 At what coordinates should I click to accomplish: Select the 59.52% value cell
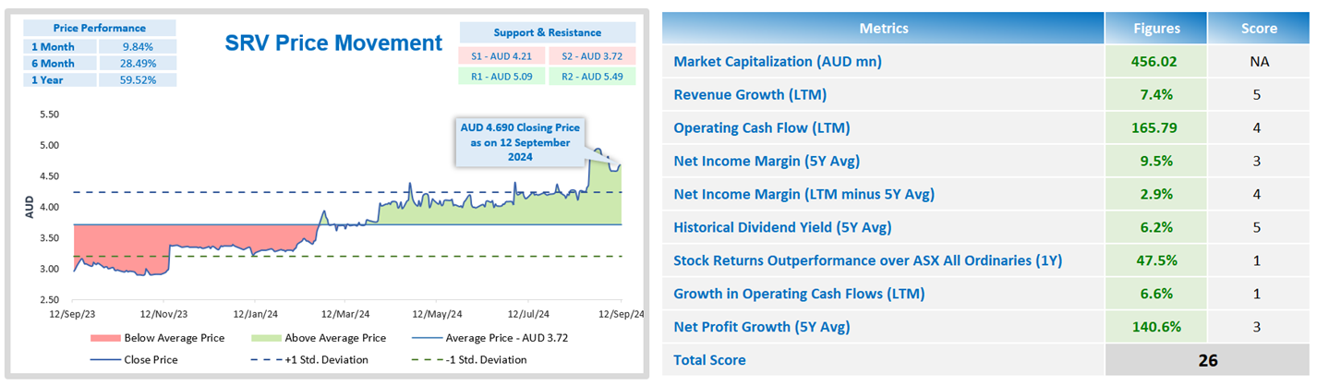coord(138,79)
